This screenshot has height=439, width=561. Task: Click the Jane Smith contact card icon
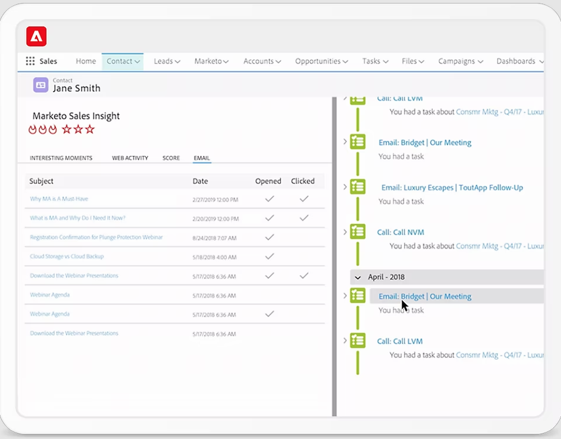click(41, 85)
